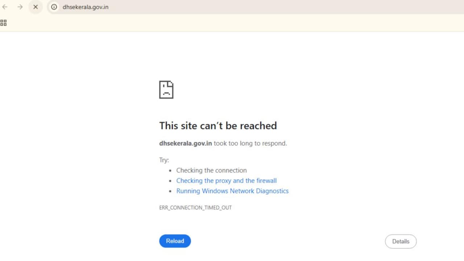This screenshot has width=464, height=261.
Task: Click the "This site can't be reached" heading
Action: (218, 125)
